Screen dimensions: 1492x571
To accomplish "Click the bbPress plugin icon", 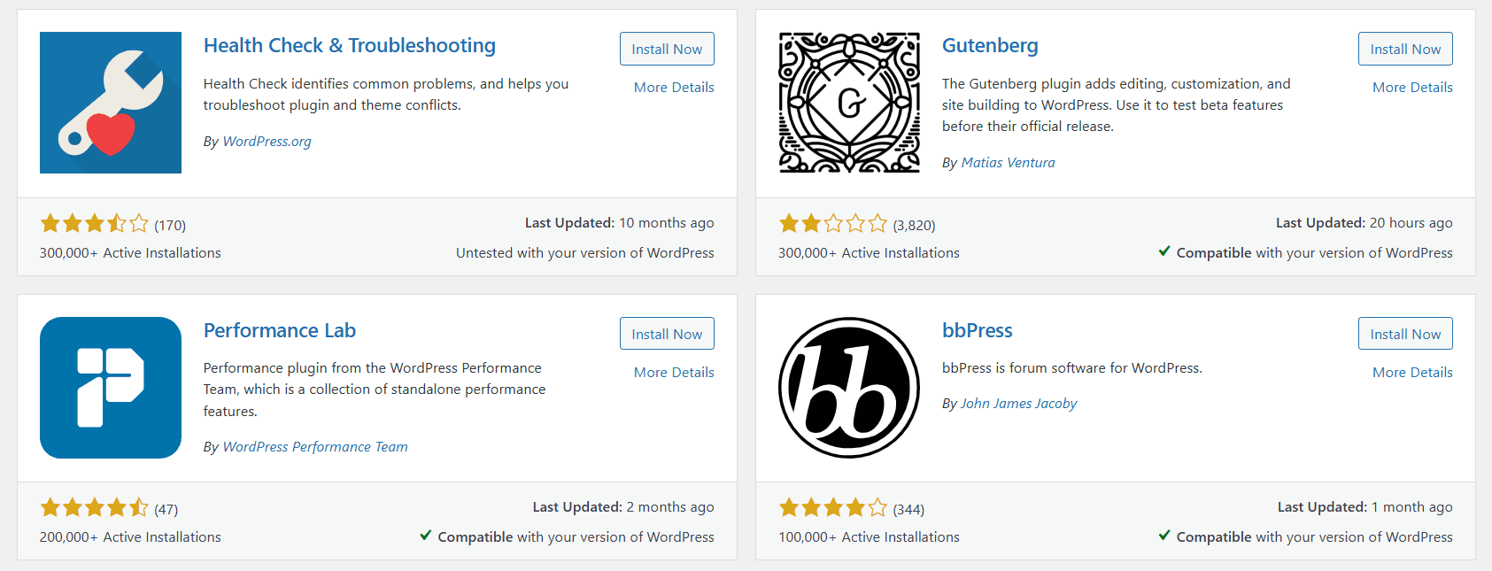I will (848, 388).
